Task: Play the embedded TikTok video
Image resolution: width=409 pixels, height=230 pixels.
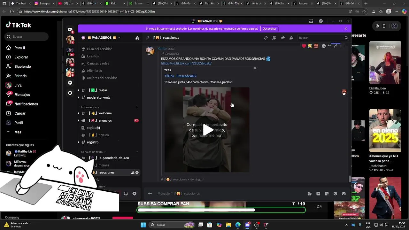Action: (x=208, y=130)
